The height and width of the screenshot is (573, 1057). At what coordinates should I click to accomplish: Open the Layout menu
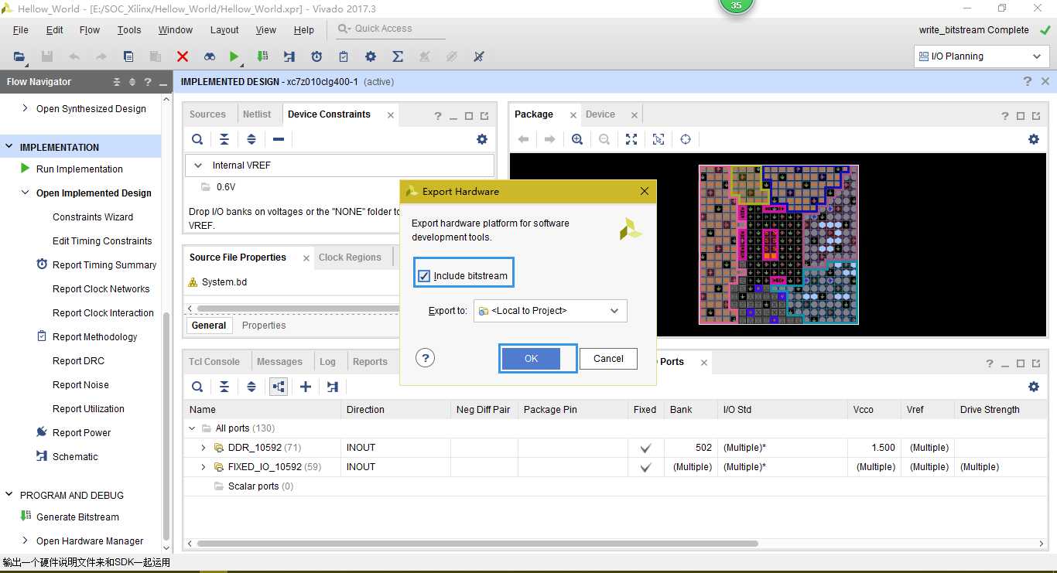224,29
